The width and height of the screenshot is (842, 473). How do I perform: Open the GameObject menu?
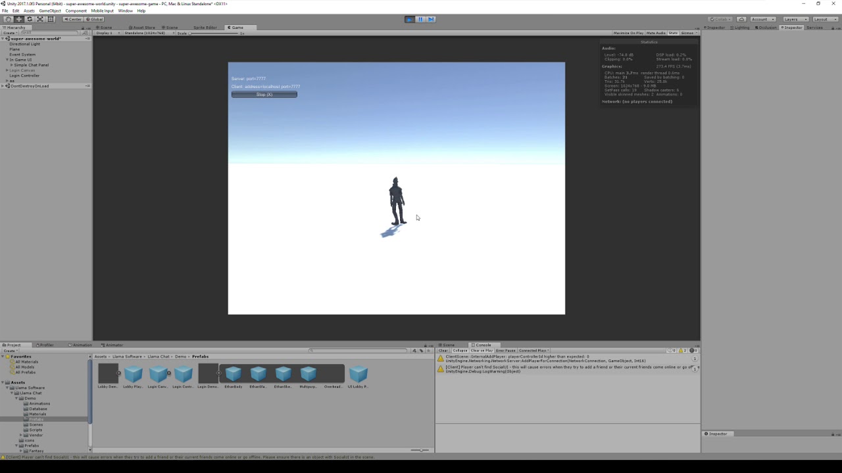point(50,11)
